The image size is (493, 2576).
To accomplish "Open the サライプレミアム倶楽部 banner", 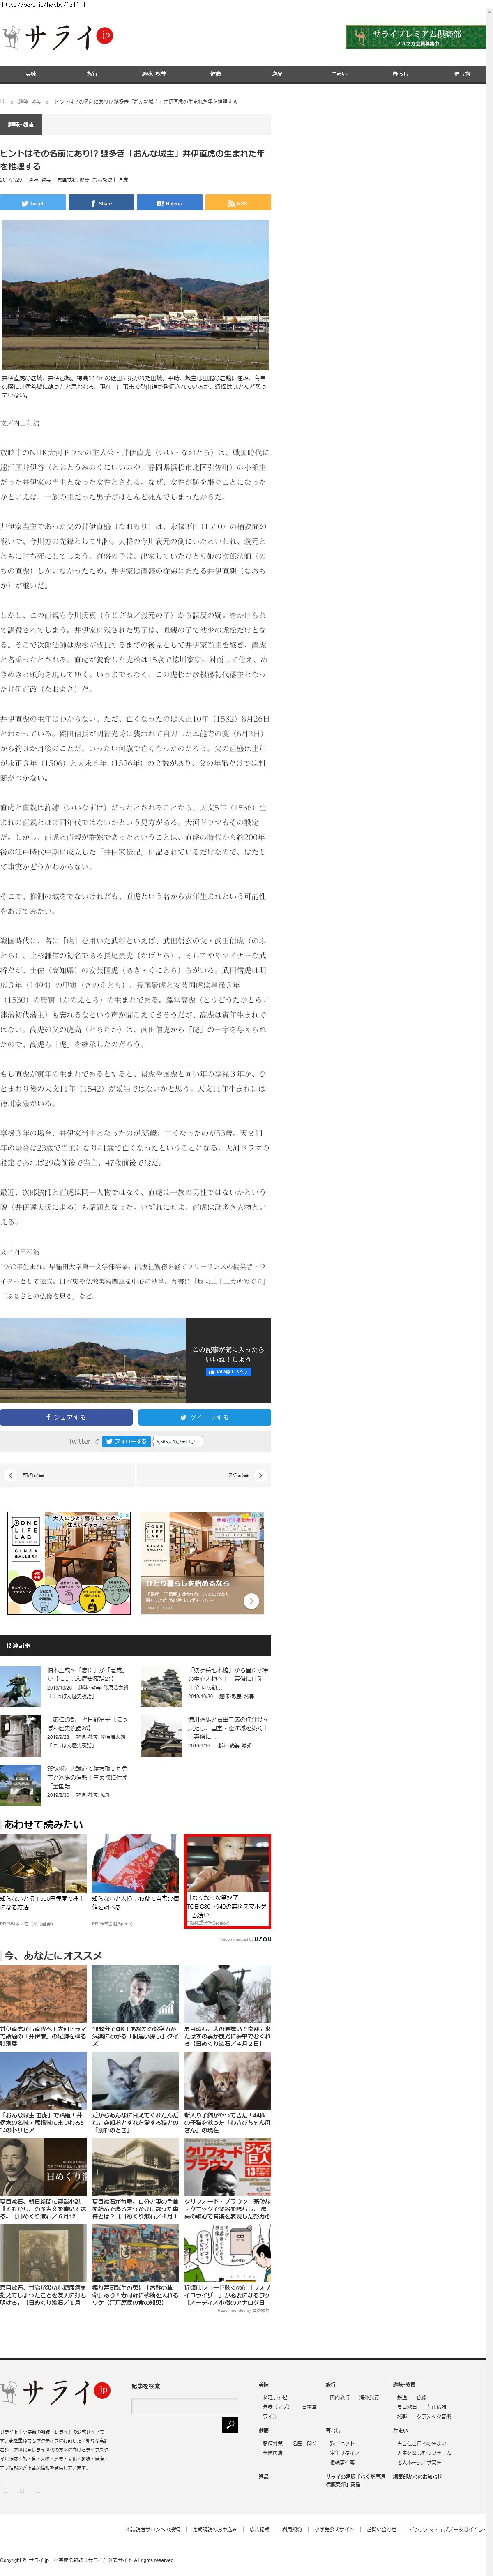I will click(x=415, y=37).
